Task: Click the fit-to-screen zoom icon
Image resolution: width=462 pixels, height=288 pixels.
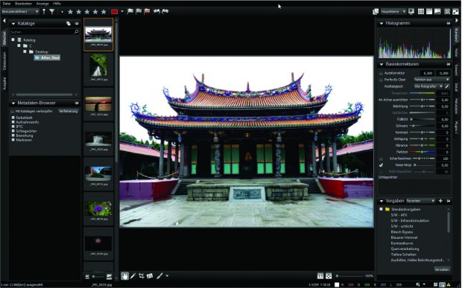Action: [x=329, y=276]
